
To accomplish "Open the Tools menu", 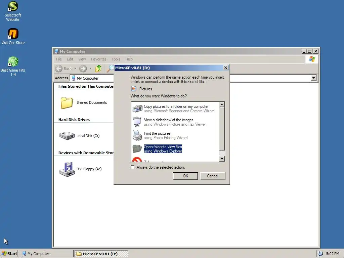I will click(x=116, y=59).
